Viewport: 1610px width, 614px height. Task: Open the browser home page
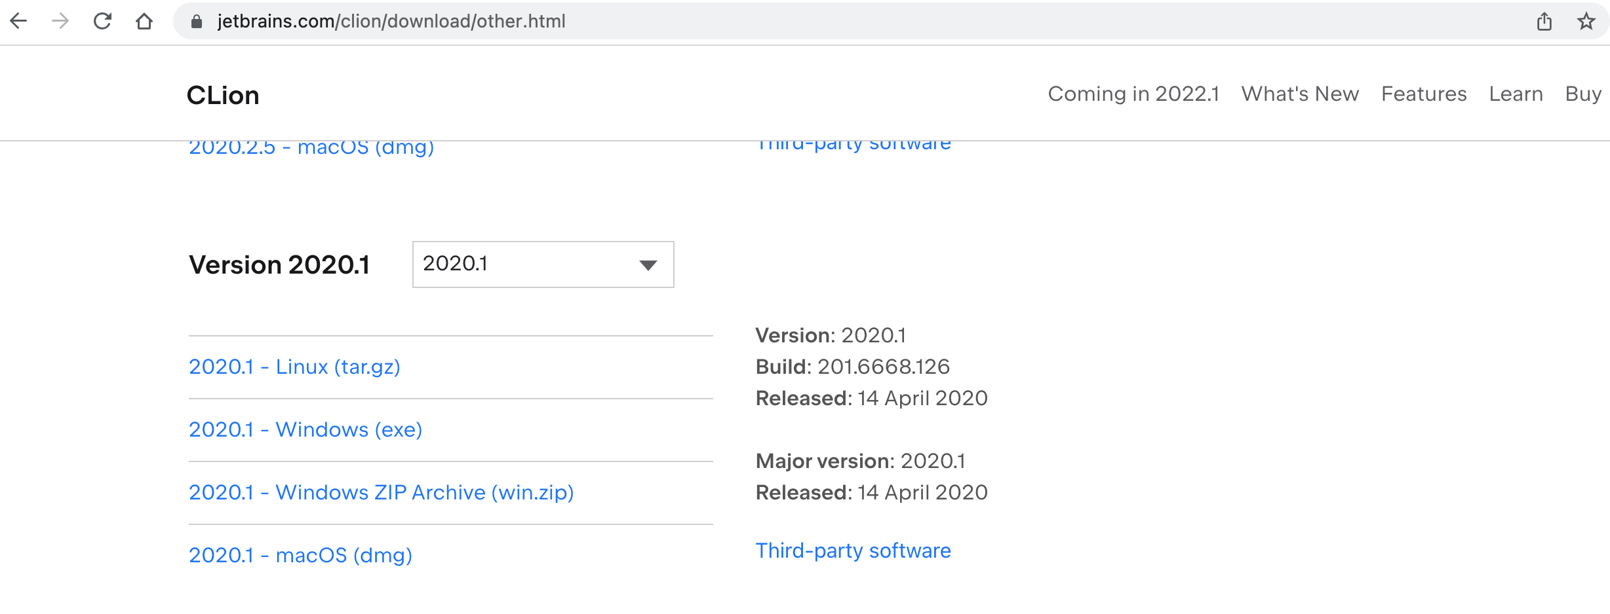point(144,22)
